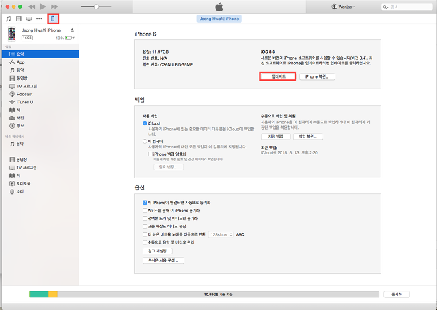Image resolution: width=437 pixels, height=310 pixels.
Task: Show more libraries via ellipsis icon
Action: (39, 19)
